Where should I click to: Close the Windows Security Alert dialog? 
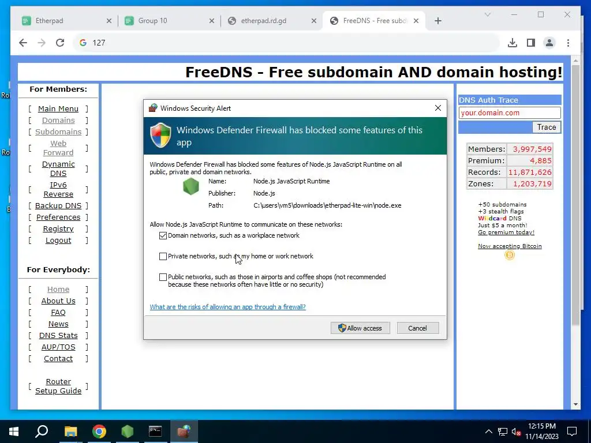[438, 108]
